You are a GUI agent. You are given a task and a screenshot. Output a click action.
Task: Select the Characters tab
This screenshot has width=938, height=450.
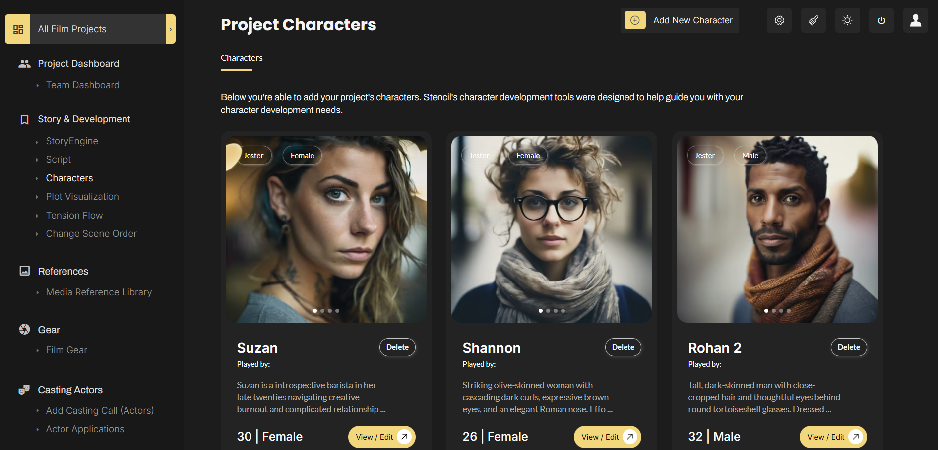(242, 58)
